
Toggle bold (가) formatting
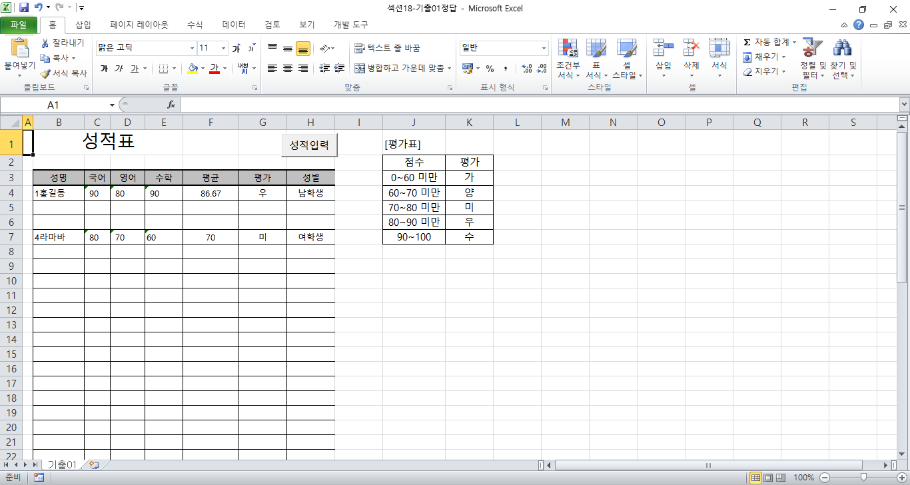tap(104, 69)
